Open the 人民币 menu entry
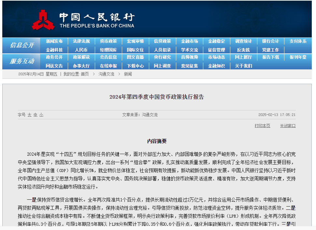 click(81, 50)
